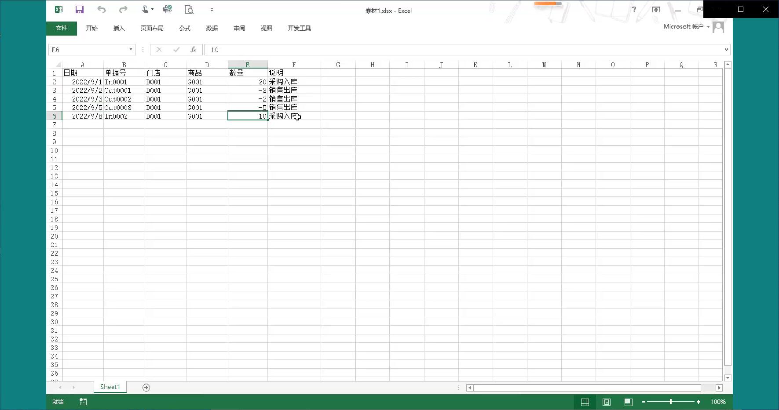This screenshot has height=410, width=779.
Task: Open the 公式 ribbon tab
Action: coord(185,28)
